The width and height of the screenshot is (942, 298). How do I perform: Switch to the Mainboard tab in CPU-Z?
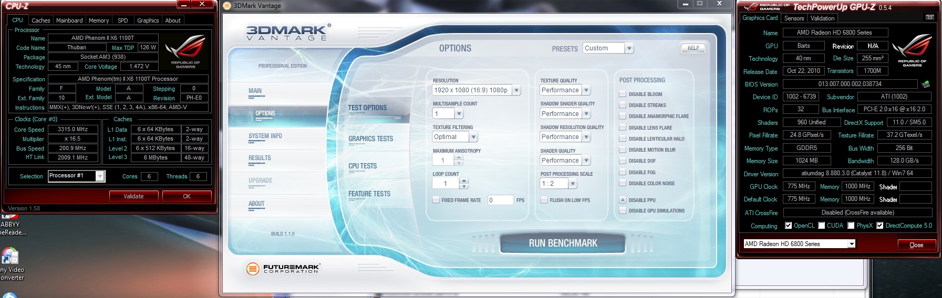pos(69,20)
